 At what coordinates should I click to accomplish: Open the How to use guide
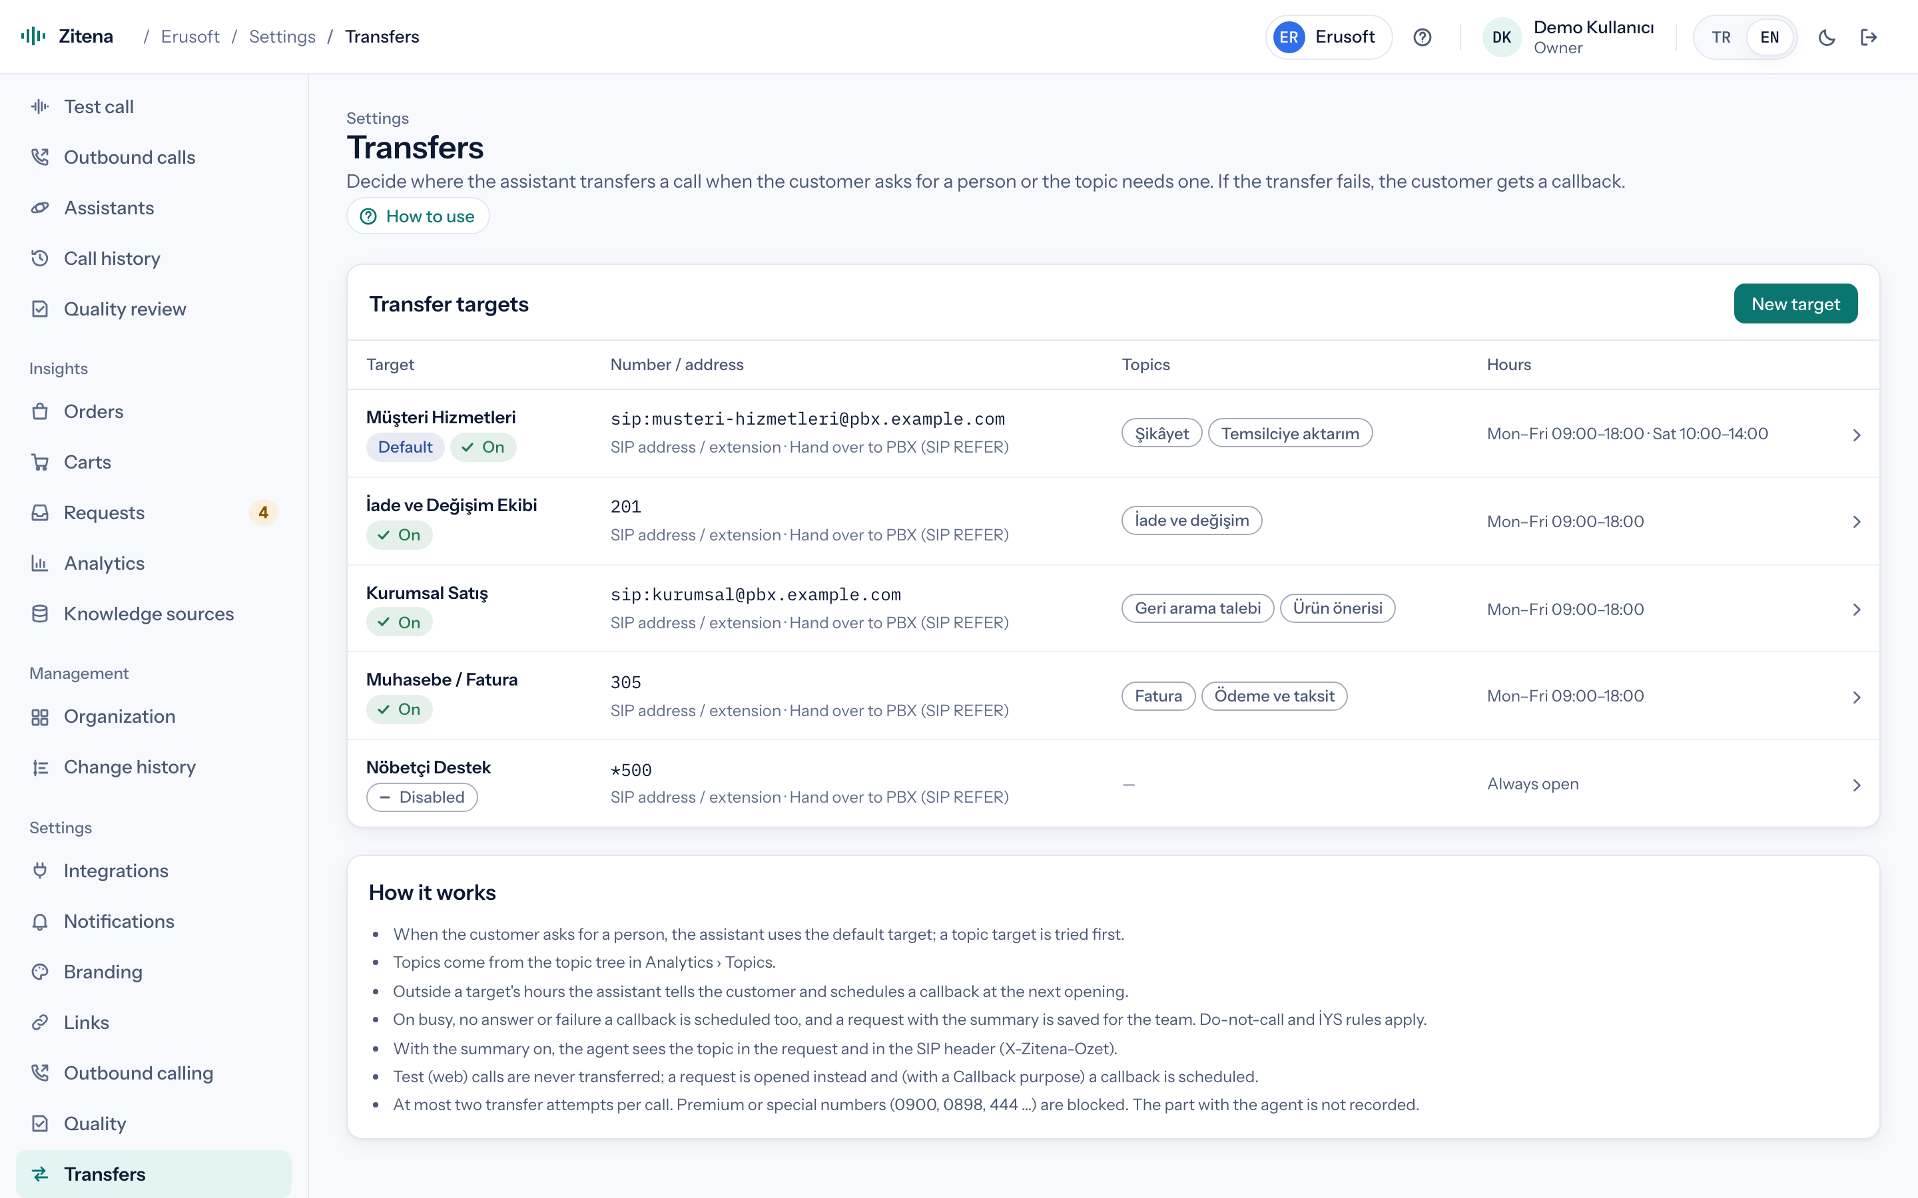click(418, 216)
